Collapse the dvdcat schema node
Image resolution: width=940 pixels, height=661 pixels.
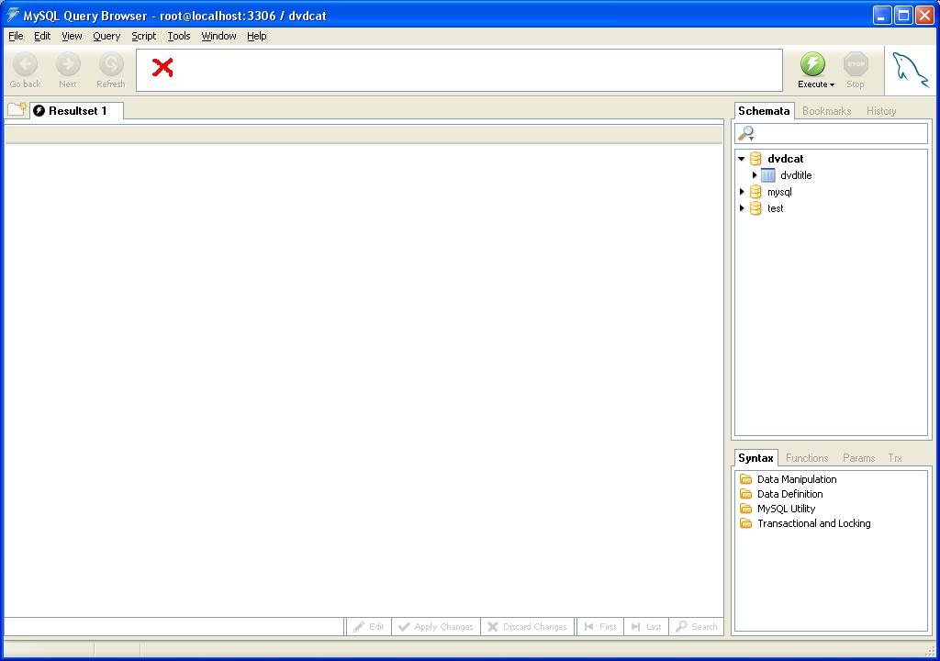742,159
